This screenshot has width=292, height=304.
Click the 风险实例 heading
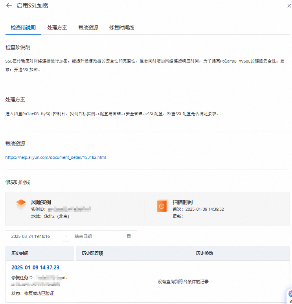[41, 202]
